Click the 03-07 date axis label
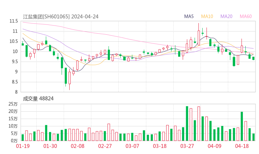The height and width of the screenshot is (154, 259). tap(132, 146)
